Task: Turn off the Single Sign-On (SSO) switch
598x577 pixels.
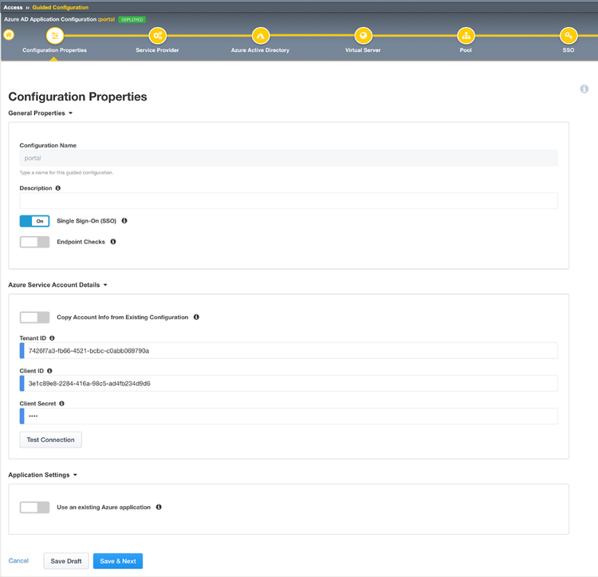Action: click(35, 221)
